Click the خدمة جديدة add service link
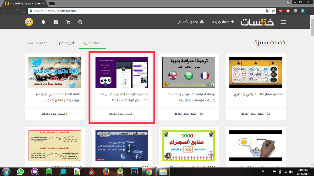Viewport: 314px width, 176px height. click(x=223, y=22)
